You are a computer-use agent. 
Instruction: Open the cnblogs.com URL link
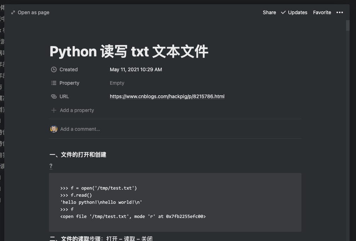[167, 96]
